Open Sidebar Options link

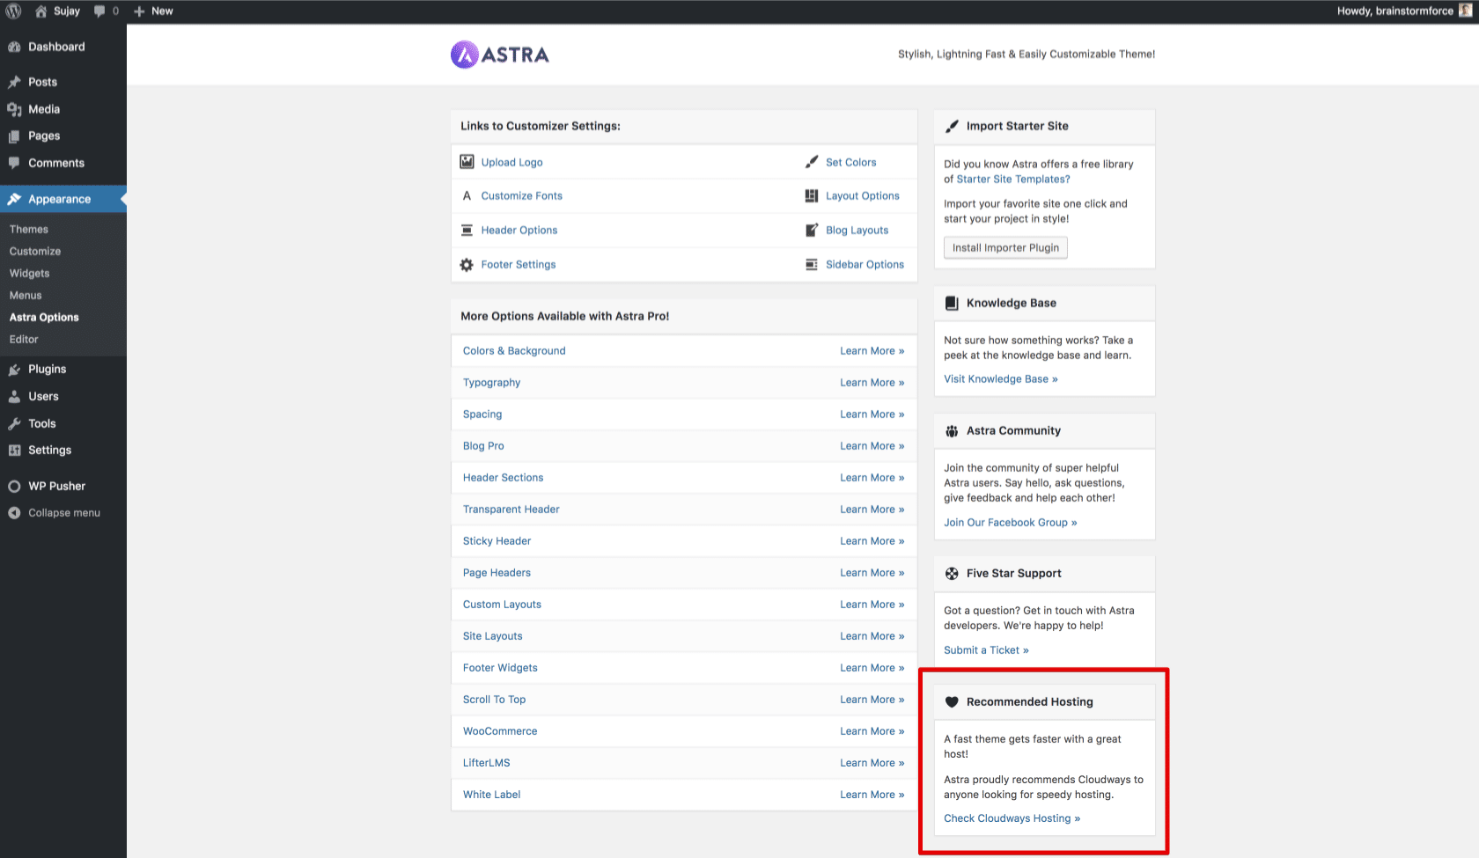(x=865, y=265)
